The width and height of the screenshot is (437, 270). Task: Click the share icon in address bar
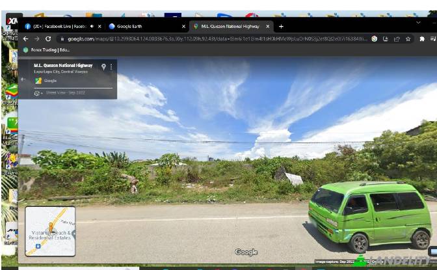click(397, 39)
